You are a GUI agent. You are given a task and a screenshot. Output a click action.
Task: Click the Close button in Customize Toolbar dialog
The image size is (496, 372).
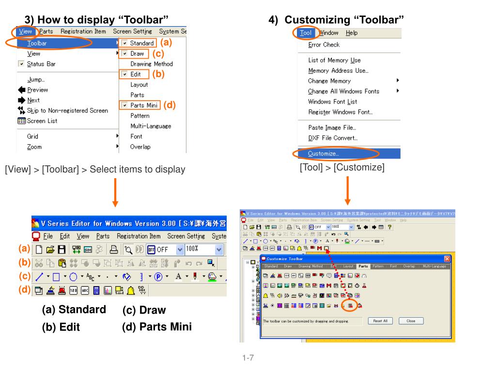(411, 321)
